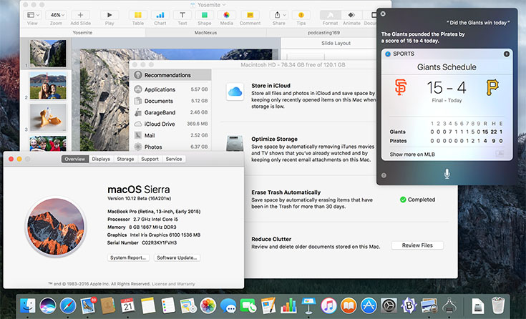Select GarageBand in storage sidebar
Viewport: 526px width, 319px height.
(170, 112)
